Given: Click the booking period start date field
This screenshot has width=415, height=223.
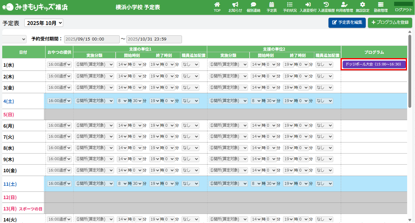Looking at the screenshot, I should (x=92, y=39).
